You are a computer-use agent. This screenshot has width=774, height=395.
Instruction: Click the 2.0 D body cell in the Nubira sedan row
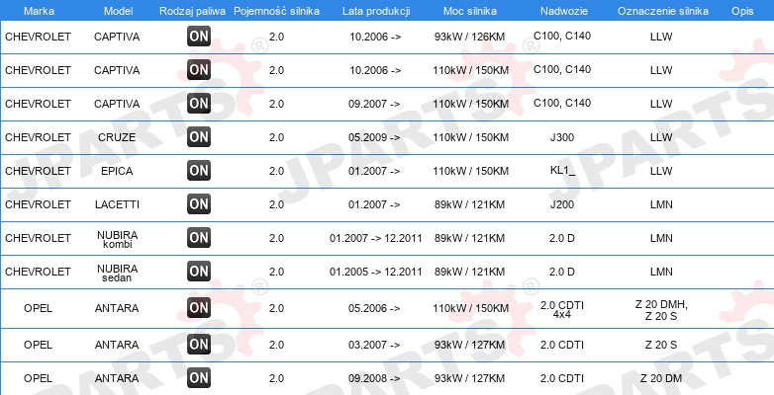[x=562, y=272]
